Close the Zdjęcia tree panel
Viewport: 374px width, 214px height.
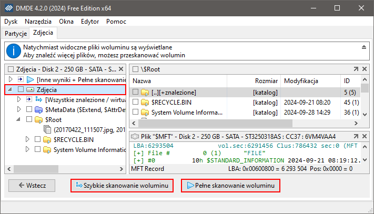121,69
